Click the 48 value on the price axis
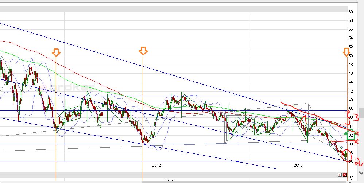 coord(351,65)
